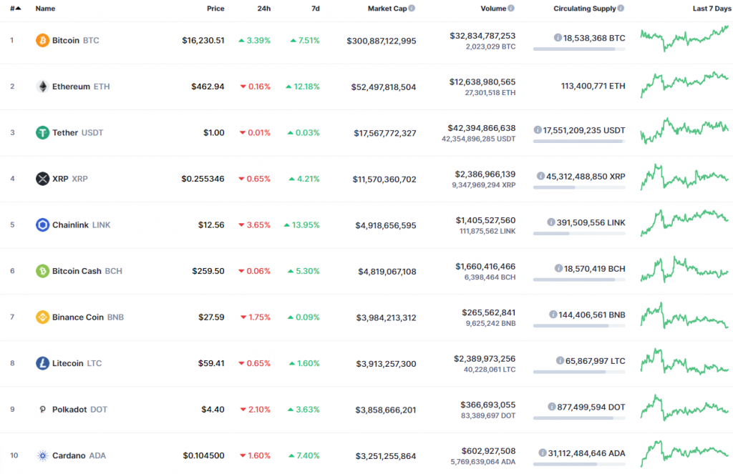Sort by 24h change column header
This screenshot has width=733, height=474.
click(x=264, y=9)
